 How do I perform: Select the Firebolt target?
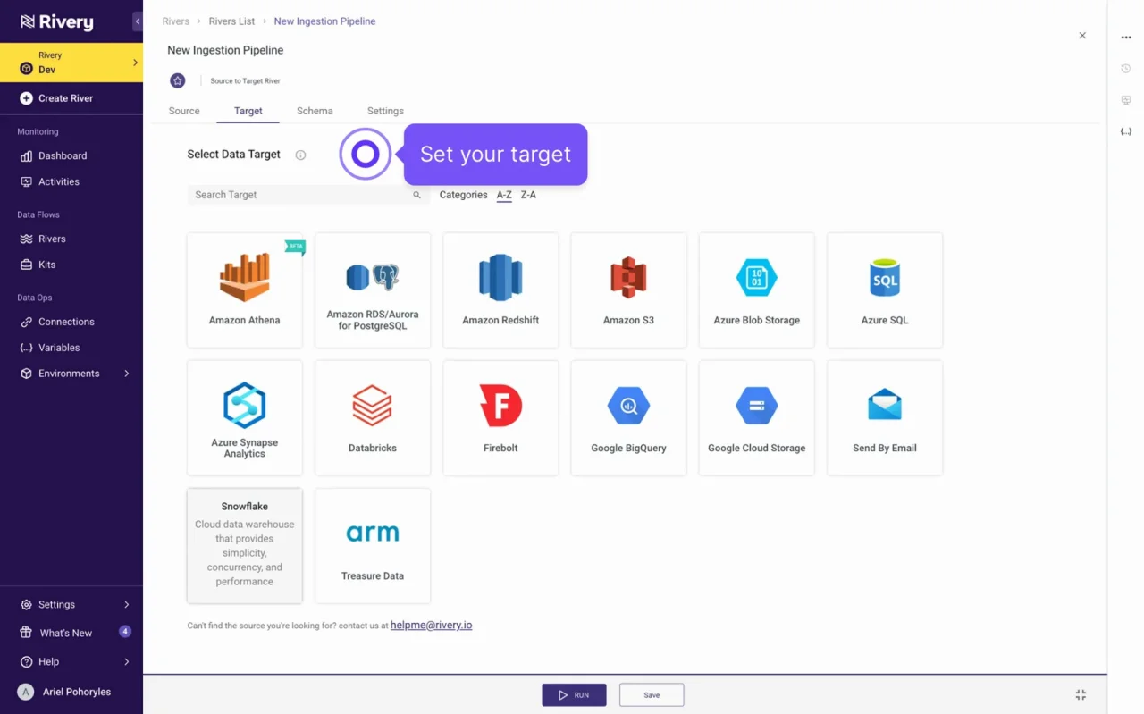pos(500,418)
